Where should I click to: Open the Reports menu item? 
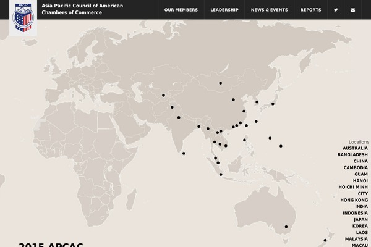310,10
